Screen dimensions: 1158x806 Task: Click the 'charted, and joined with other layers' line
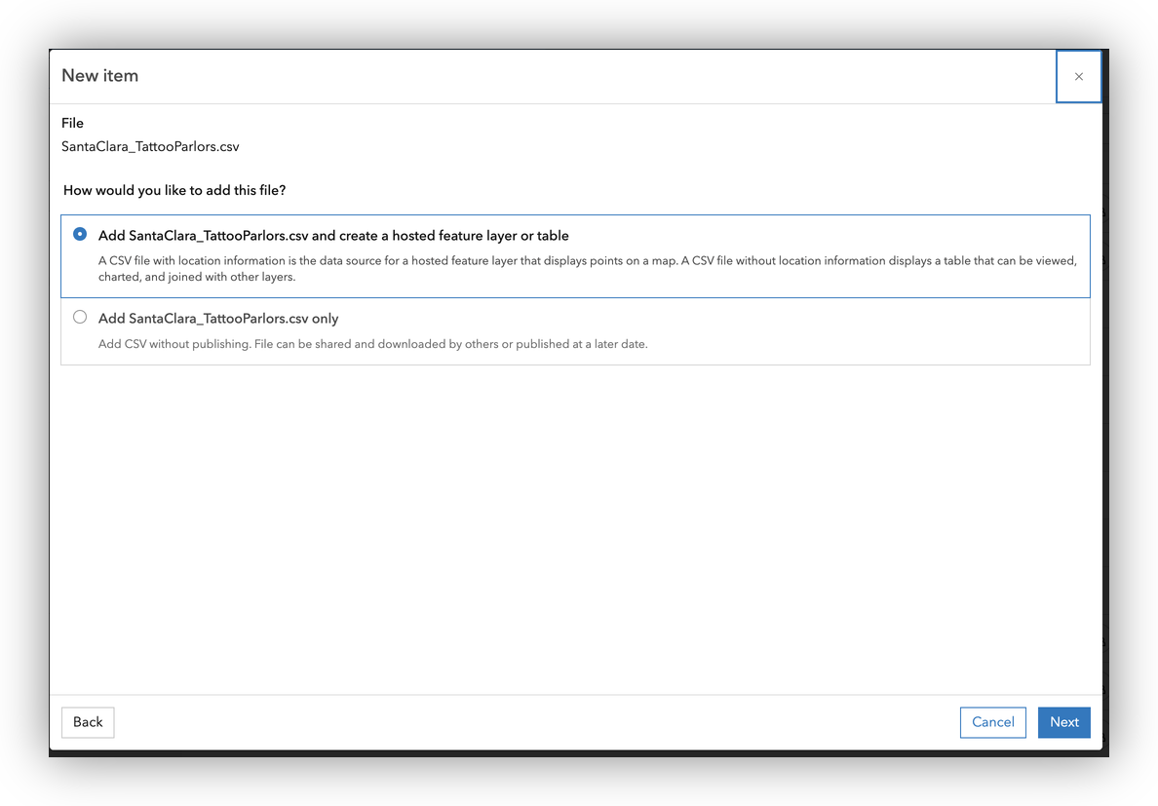pyautogui.click(x=197, y=277)
